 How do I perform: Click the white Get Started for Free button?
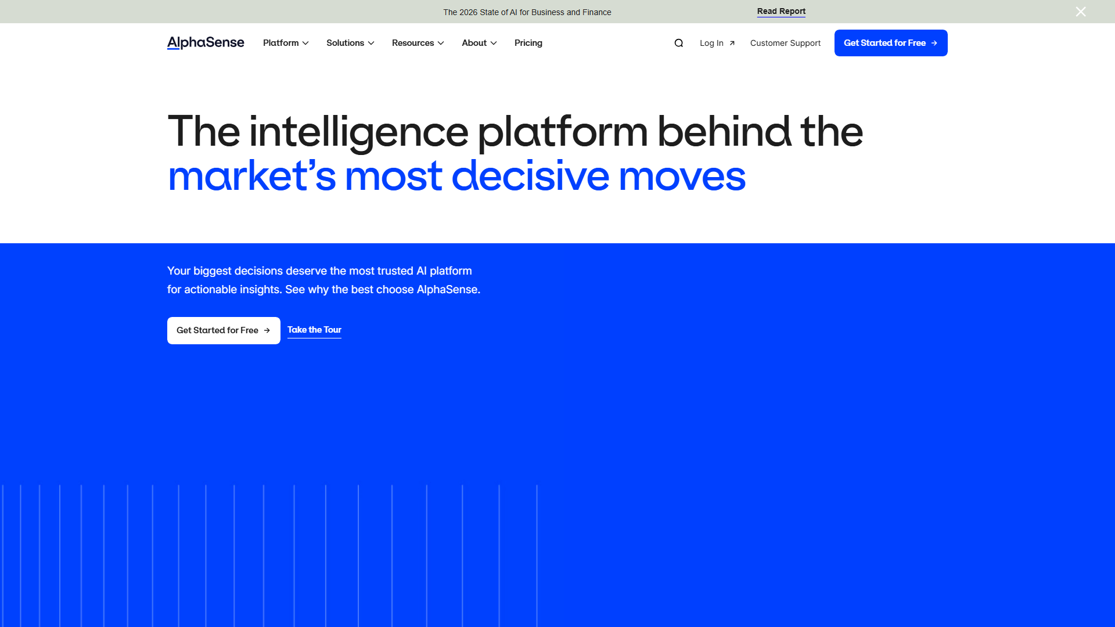click(224, 330)
